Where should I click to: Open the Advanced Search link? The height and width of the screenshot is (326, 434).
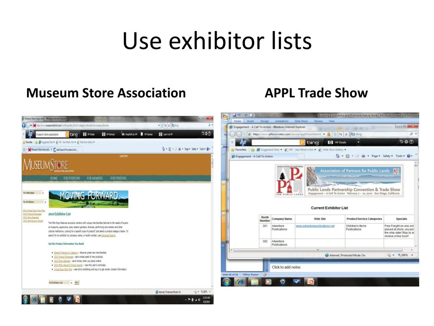pyautogui.click(x=108, y=236)
